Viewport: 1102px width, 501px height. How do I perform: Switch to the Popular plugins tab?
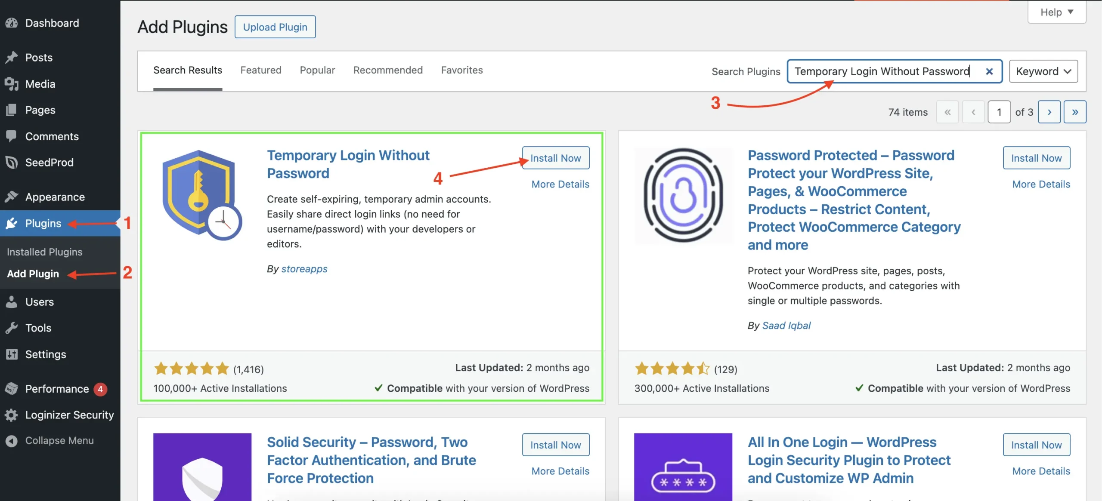pos(317,70)
